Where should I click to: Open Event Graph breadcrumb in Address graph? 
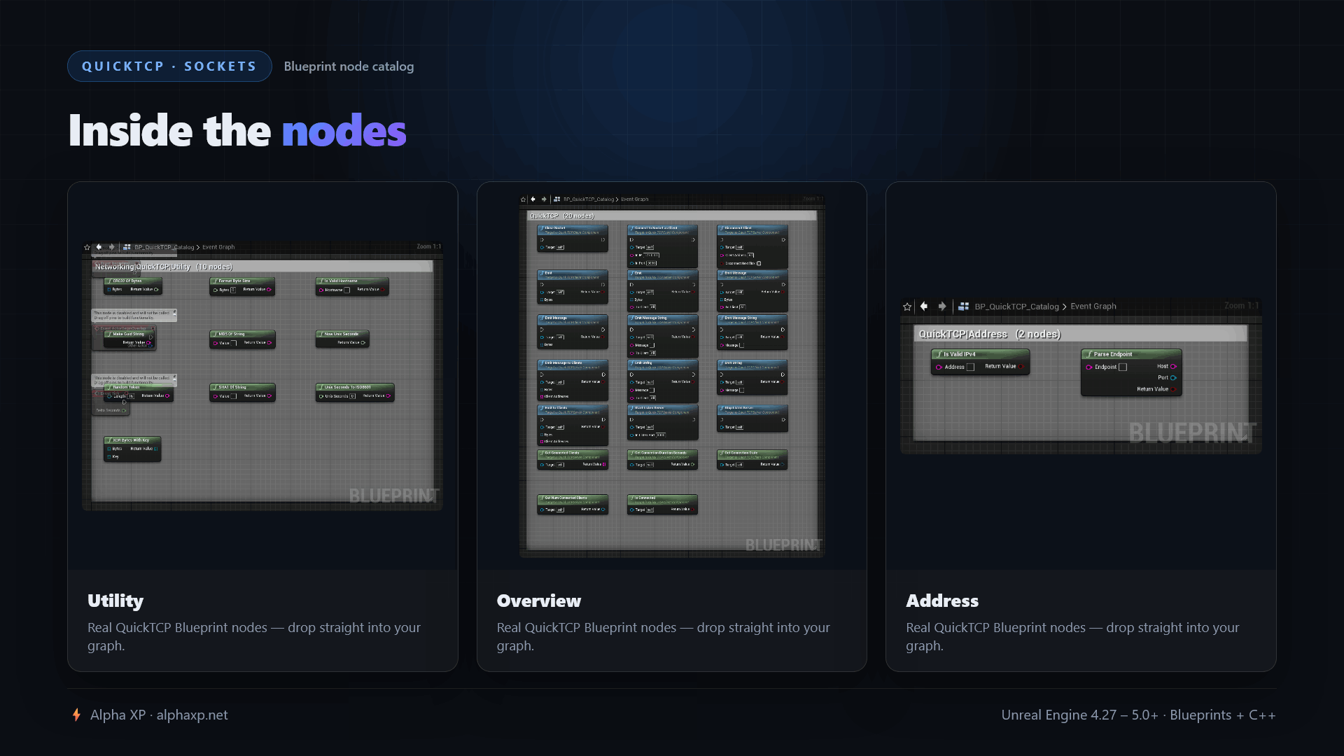point(1093,306)
